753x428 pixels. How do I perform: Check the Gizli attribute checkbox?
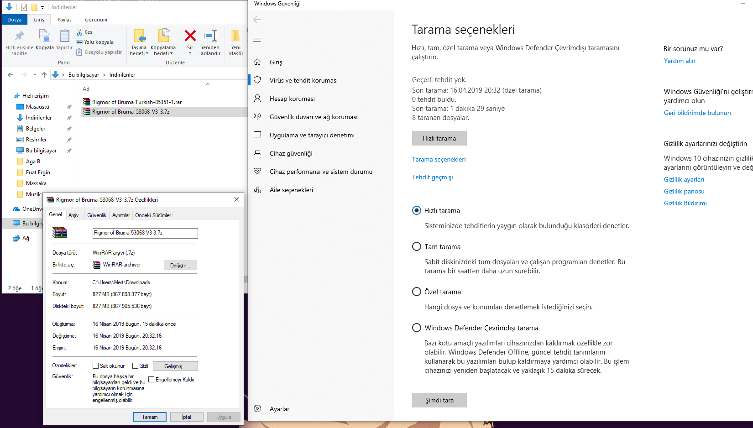point(135,366)
